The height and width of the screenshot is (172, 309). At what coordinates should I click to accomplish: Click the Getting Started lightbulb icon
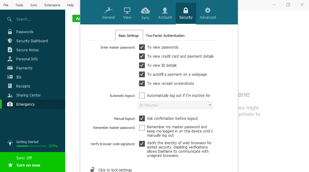coord(10,143)
